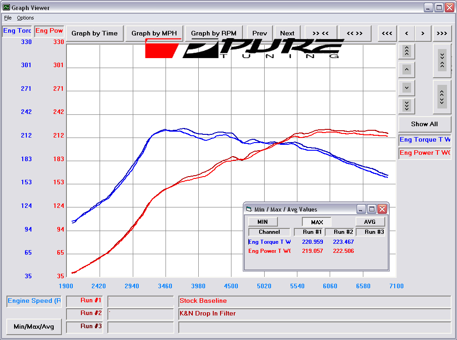This screenshot has width=457, height=340.
Task: Click single down-chevron scroll button
Action: point(407,88)
